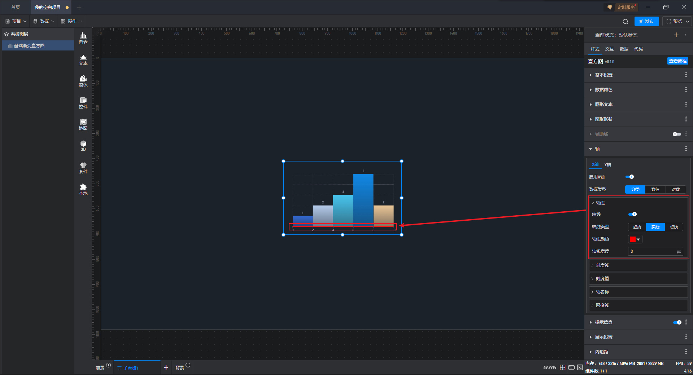Viewport: 693px width, 375px height.
Task: Toggle the 提示信息 switch
Action: 677,322
